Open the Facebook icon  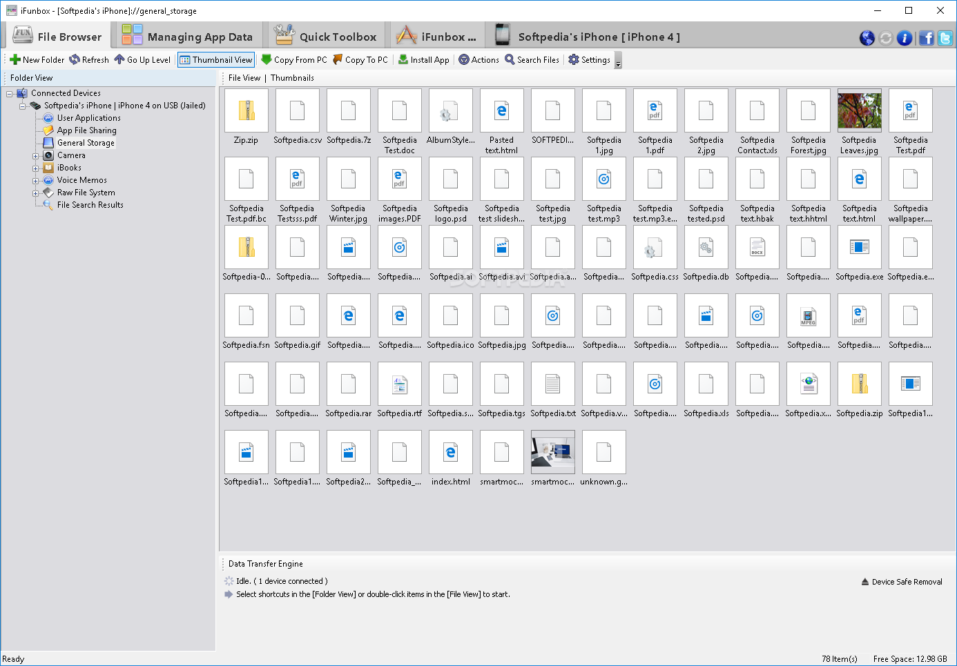click(x=927, y=38)
